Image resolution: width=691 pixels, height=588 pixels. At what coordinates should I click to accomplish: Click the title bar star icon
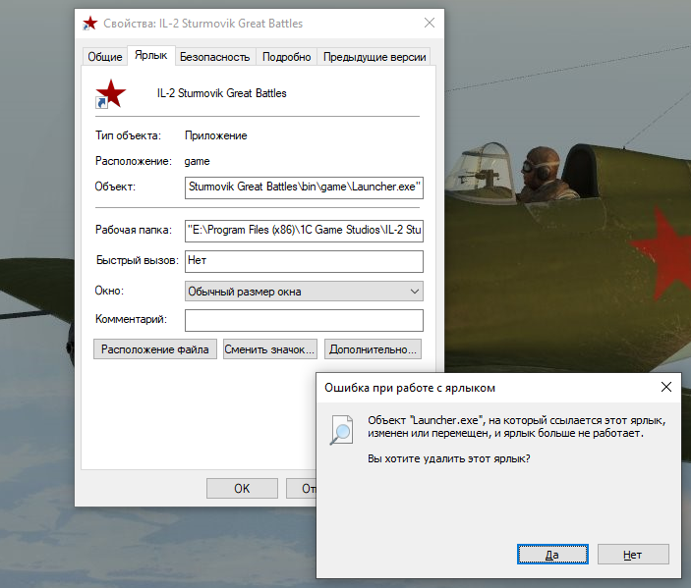coord(89,24)
